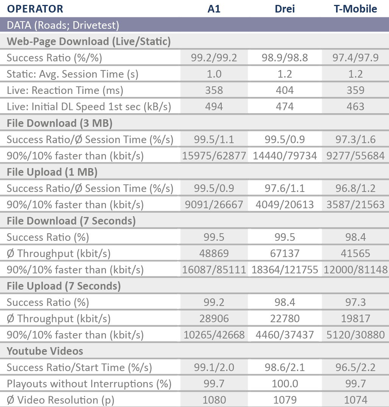Select the T-Mobile value 12000/81148
Screen dimensions: 389x407
pyautogui.click(x=356, y=270)
